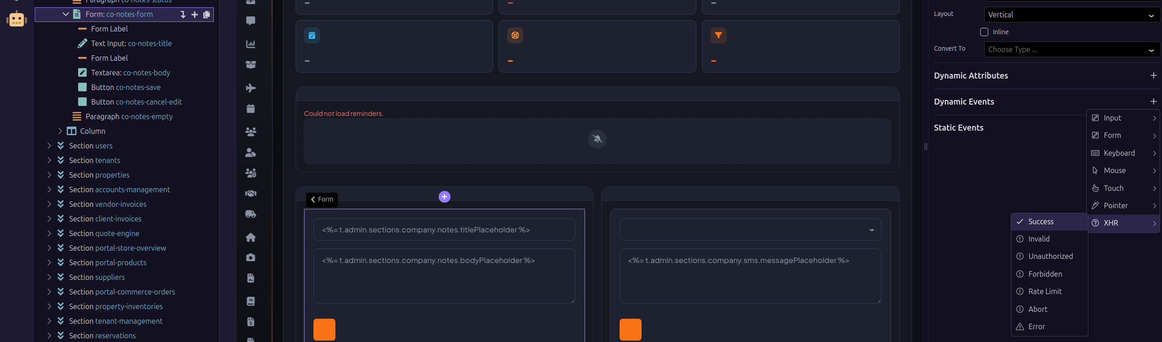The height and width of the screenshot is (342, 1162).
Task: Open the users group sidebar icon
Action: click(x=250, y=132)
